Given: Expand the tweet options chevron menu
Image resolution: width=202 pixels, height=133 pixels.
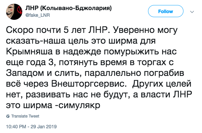Looking at the screenshot, I should pyautogui.click(x=192, y=12).
